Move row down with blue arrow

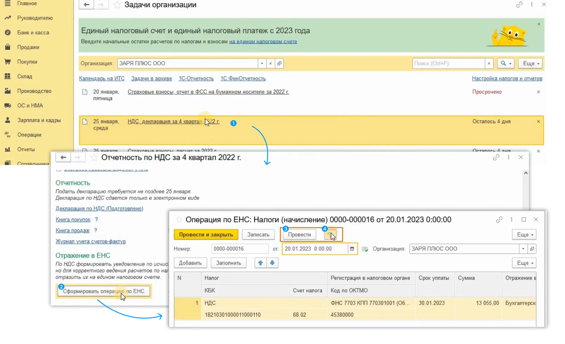click(272, 263)
